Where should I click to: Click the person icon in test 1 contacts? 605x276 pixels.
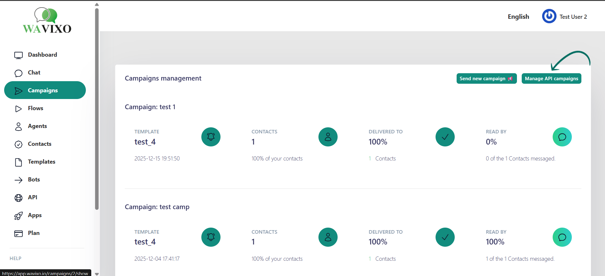tap(328, 137)
